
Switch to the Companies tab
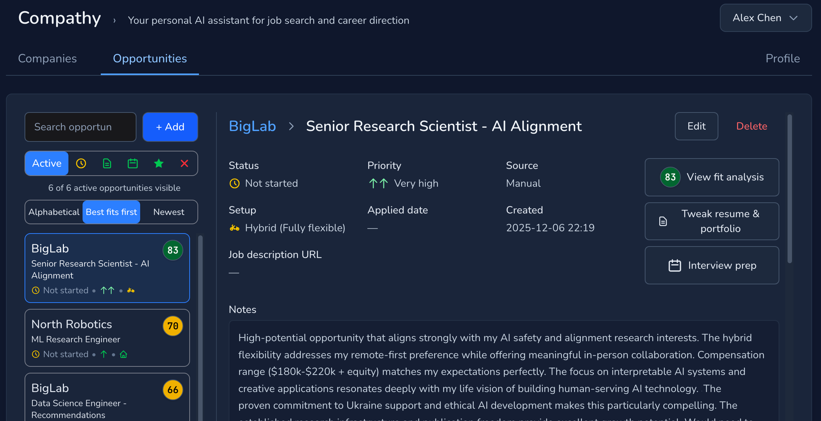[47, 58]
